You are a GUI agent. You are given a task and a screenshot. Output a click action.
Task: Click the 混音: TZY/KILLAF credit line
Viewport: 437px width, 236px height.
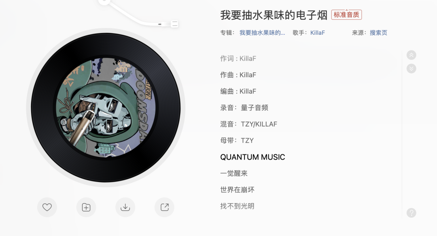click(248, 124)
